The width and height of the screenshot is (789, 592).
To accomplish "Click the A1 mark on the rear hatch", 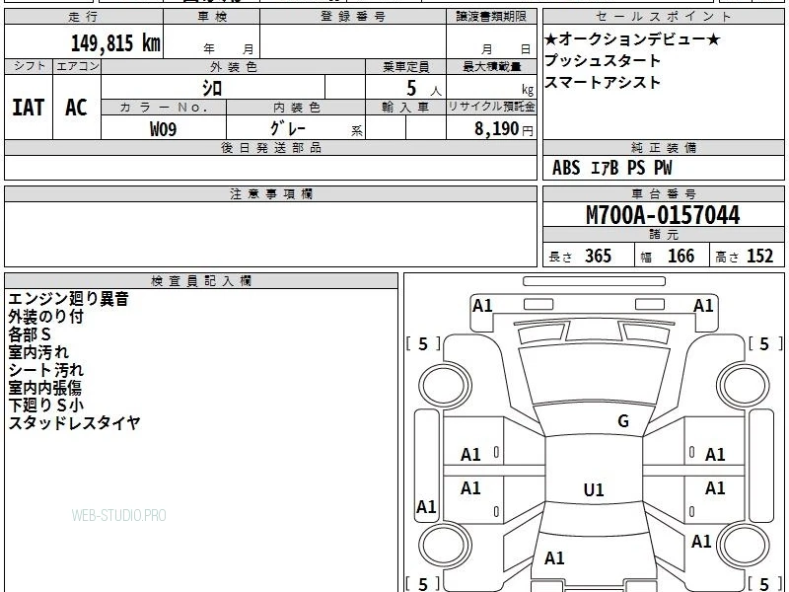I will click(x=554, y=558).
